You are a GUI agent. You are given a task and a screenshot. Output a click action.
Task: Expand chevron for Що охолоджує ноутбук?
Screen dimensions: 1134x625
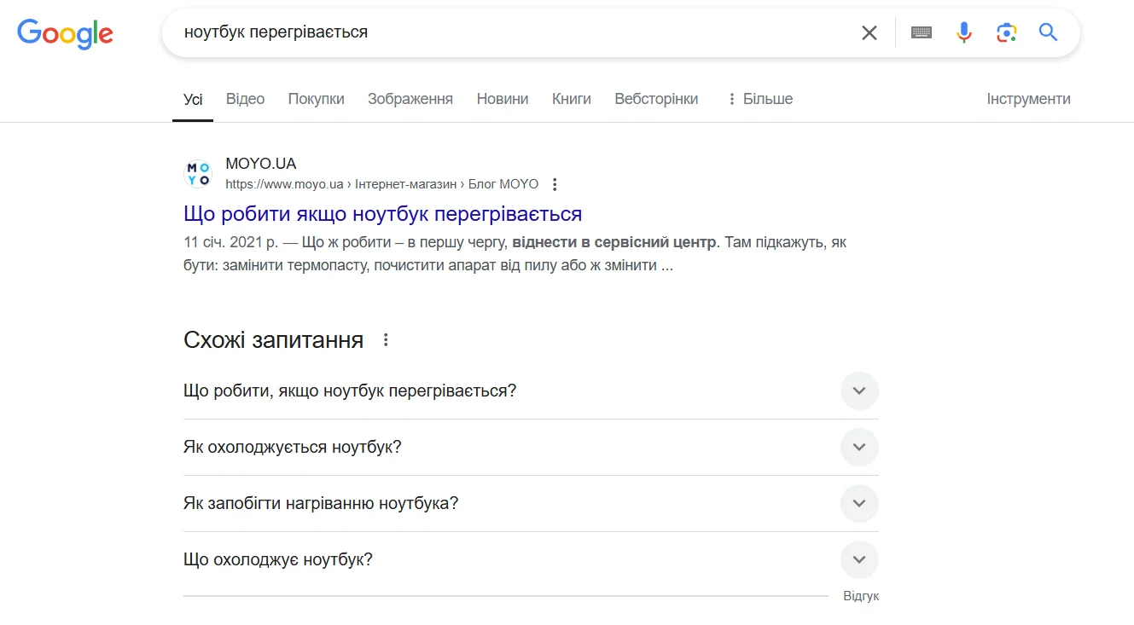pos(859,559)
